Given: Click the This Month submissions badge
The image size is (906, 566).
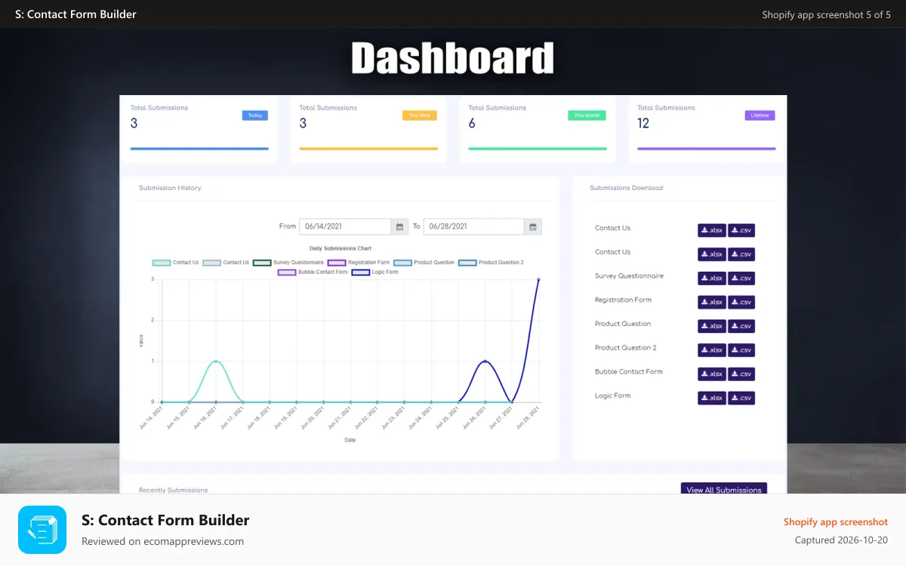Looking at the screenshot, I should pyautogui.click(x=587, y=115).
